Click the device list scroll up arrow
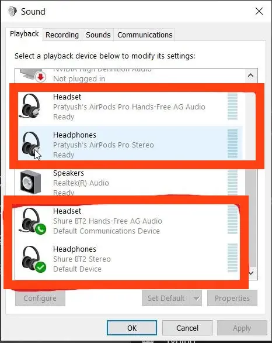 click(x=250, y=76)
